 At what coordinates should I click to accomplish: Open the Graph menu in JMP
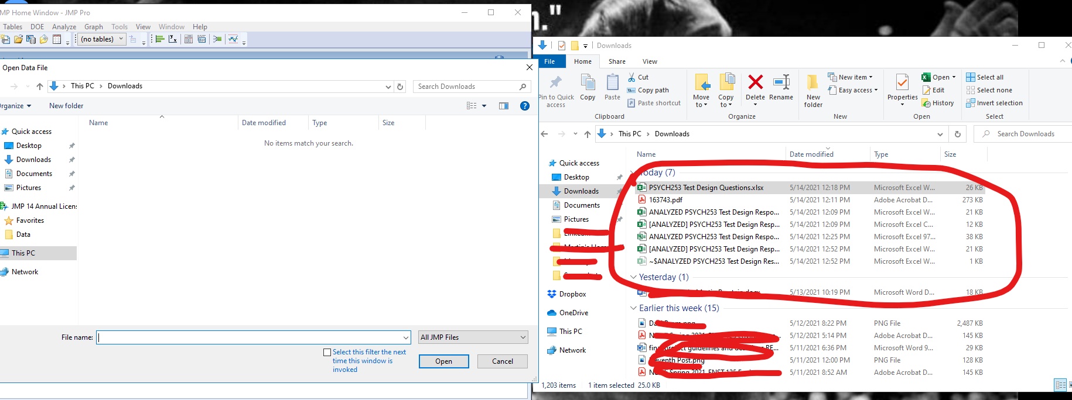[94, 27]
